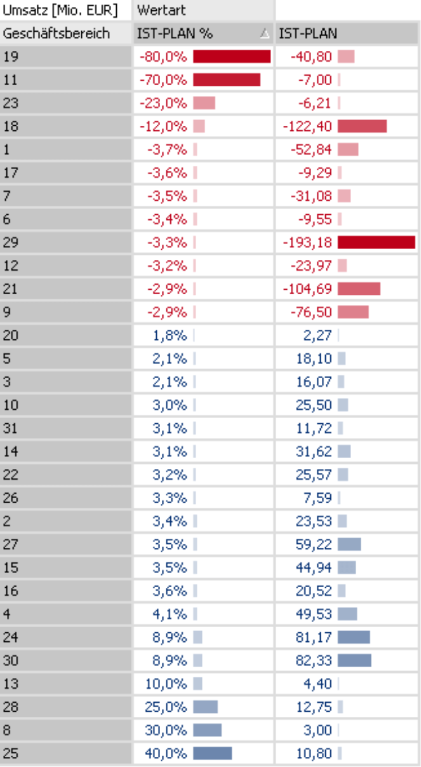421x767 pixels.
Task: Click the -122,40 value cell
Action: tap(307, 126)
